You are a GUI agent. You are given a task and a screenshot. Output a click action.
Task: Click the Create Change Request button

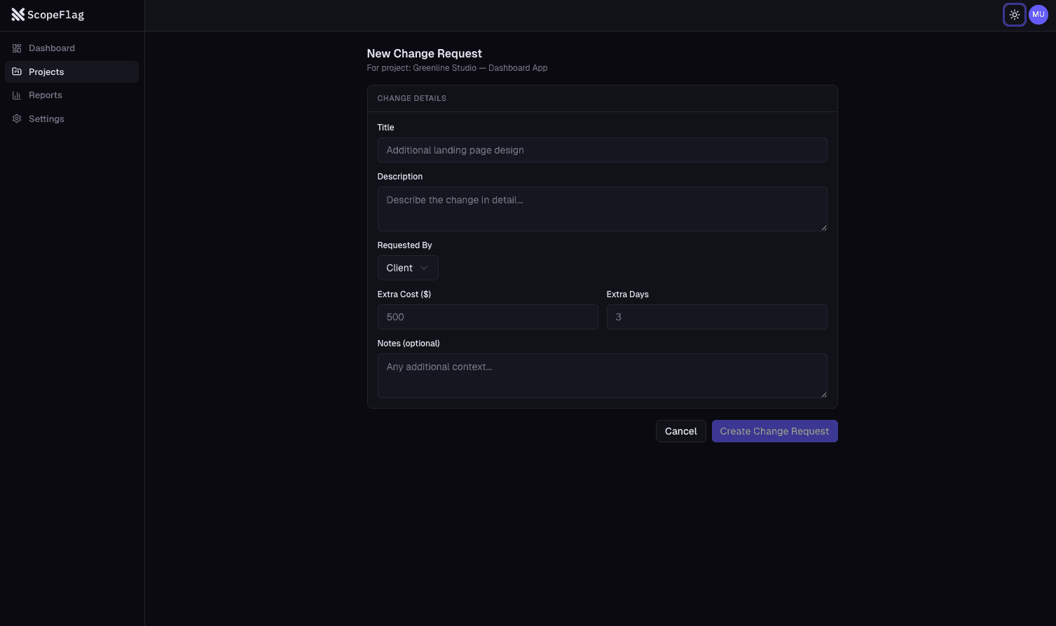point(774,431)
